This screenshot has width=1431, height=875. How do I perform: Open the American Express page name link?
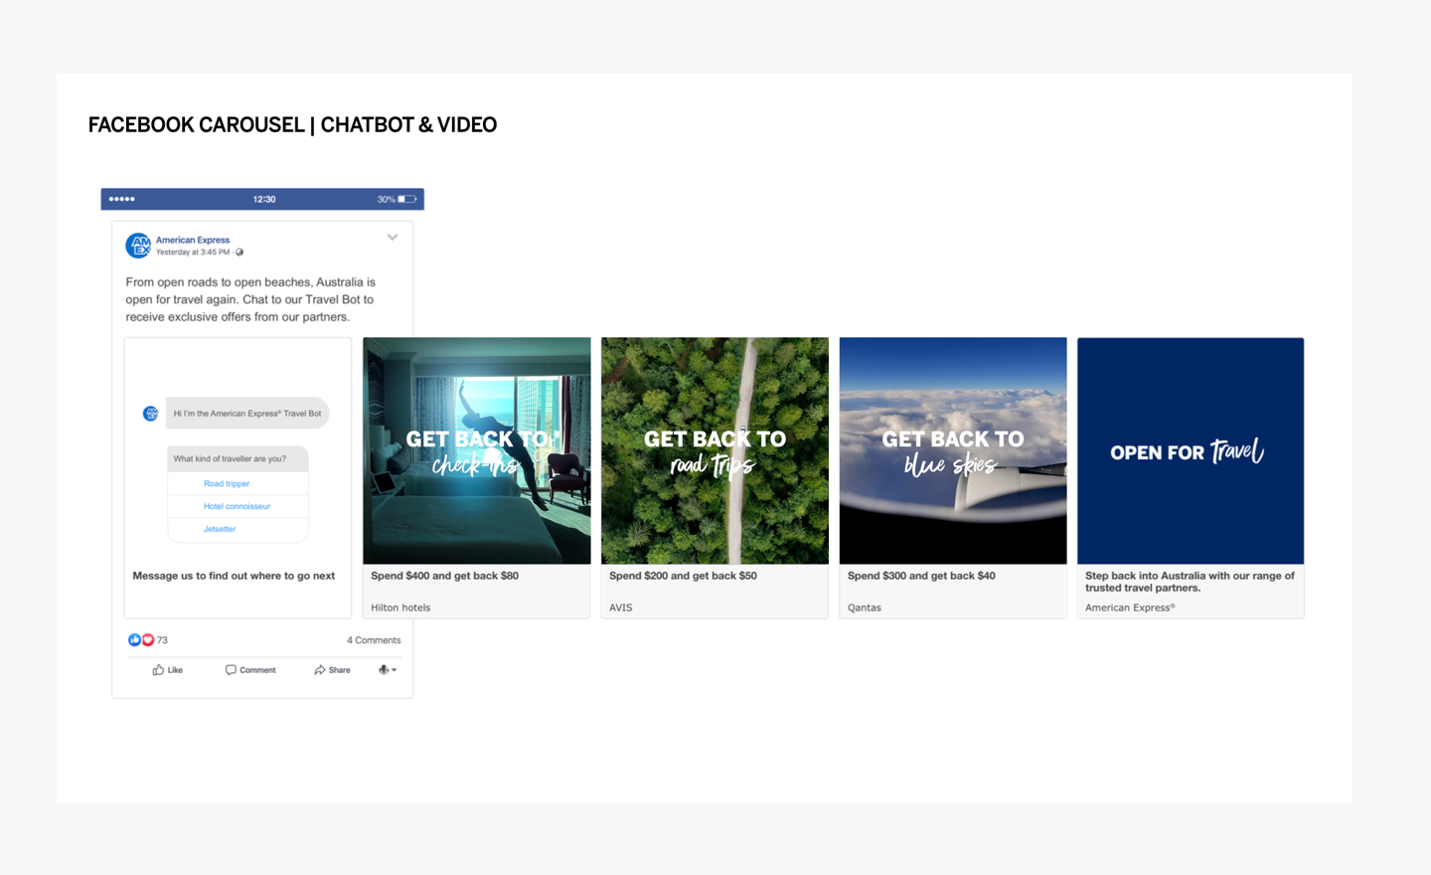pos(193,240)
